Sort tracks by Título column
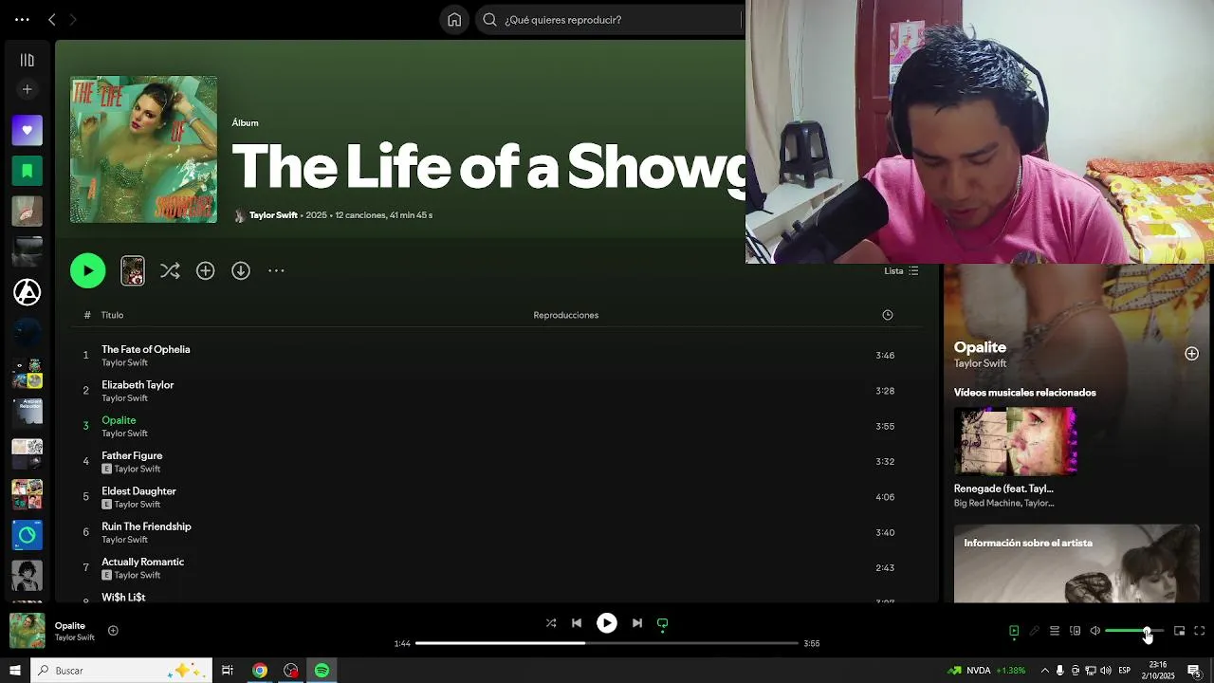This screenshot has height=683, width=1214. pyautogui.click(x=112, y=315)
